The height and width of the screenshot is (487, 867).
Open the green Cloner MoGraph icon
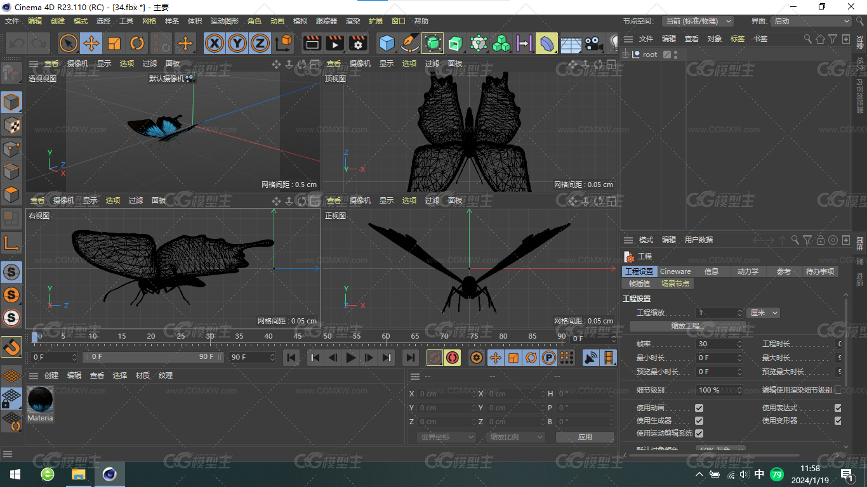tap(501, 43)
